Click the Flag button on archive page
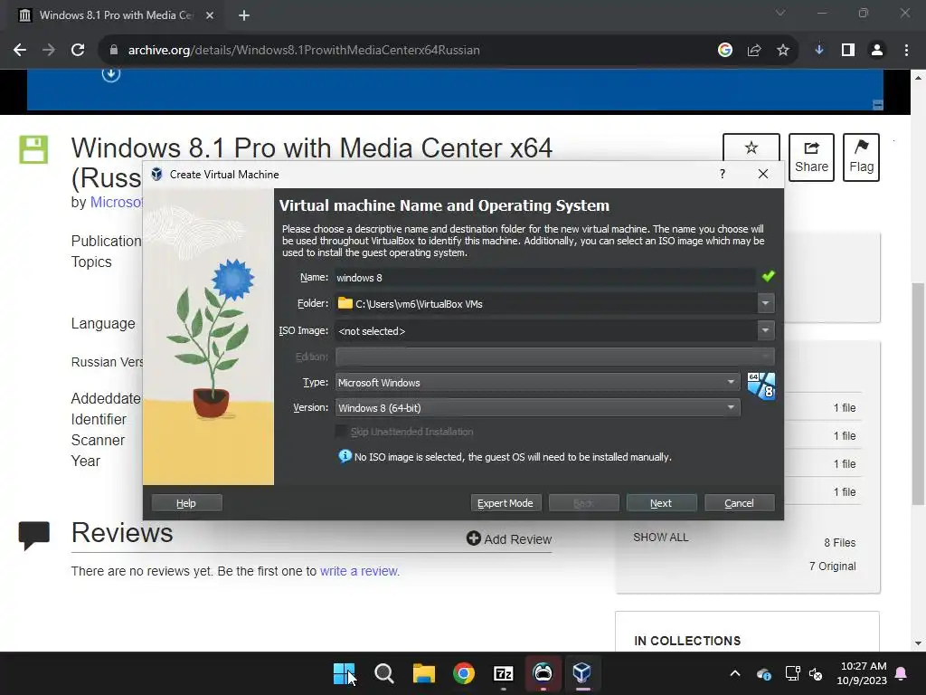Image resolution: width=926 pixels, height=695 pixels. [x=861, y=157]
